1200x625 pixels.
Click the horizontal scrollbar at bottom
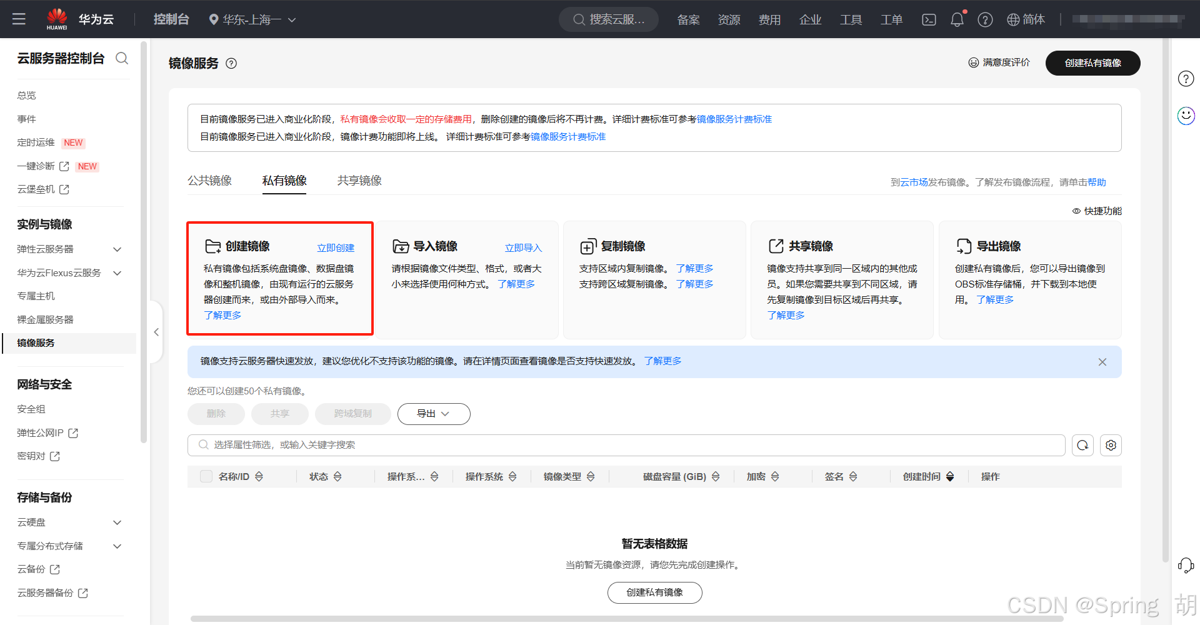[627, 619]
